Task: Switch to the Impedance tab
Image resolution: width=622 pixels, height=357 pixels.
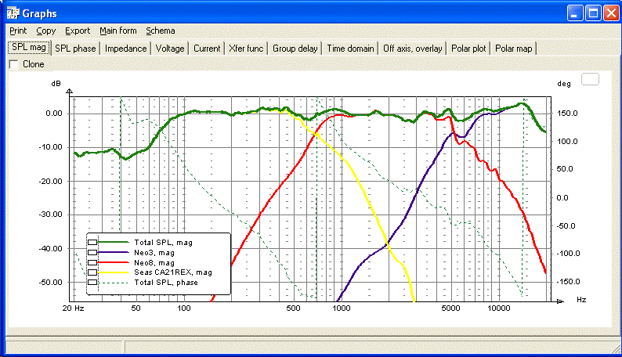Action: coord(125,49)
